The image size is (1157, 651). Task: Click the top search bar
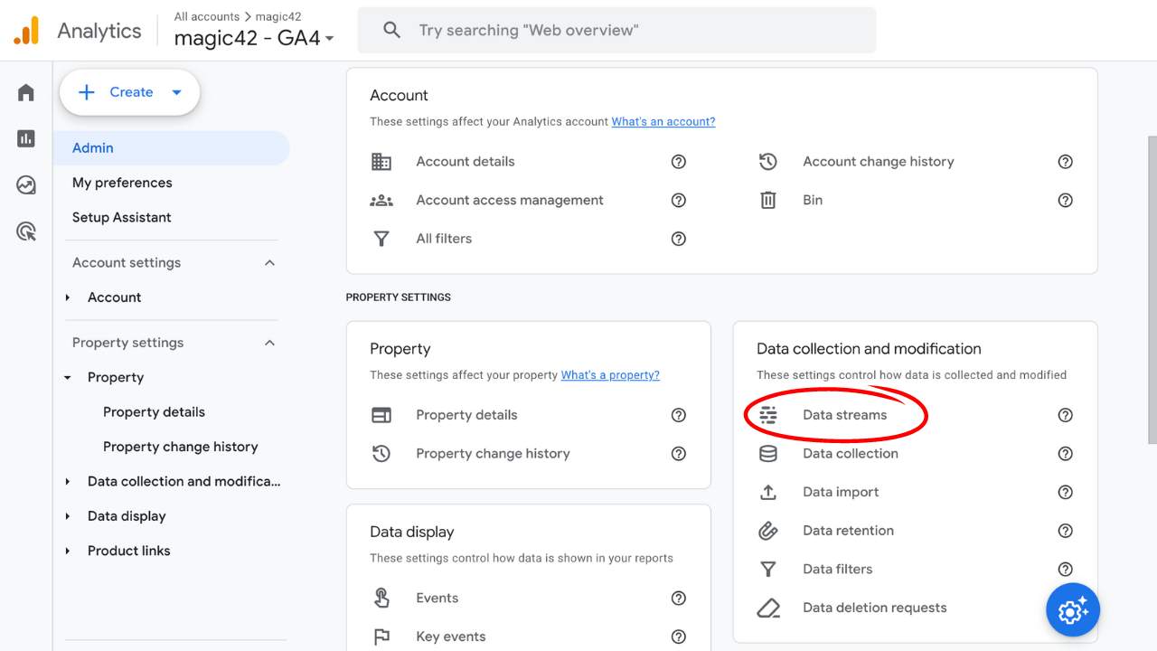click(x=617, y=29)
